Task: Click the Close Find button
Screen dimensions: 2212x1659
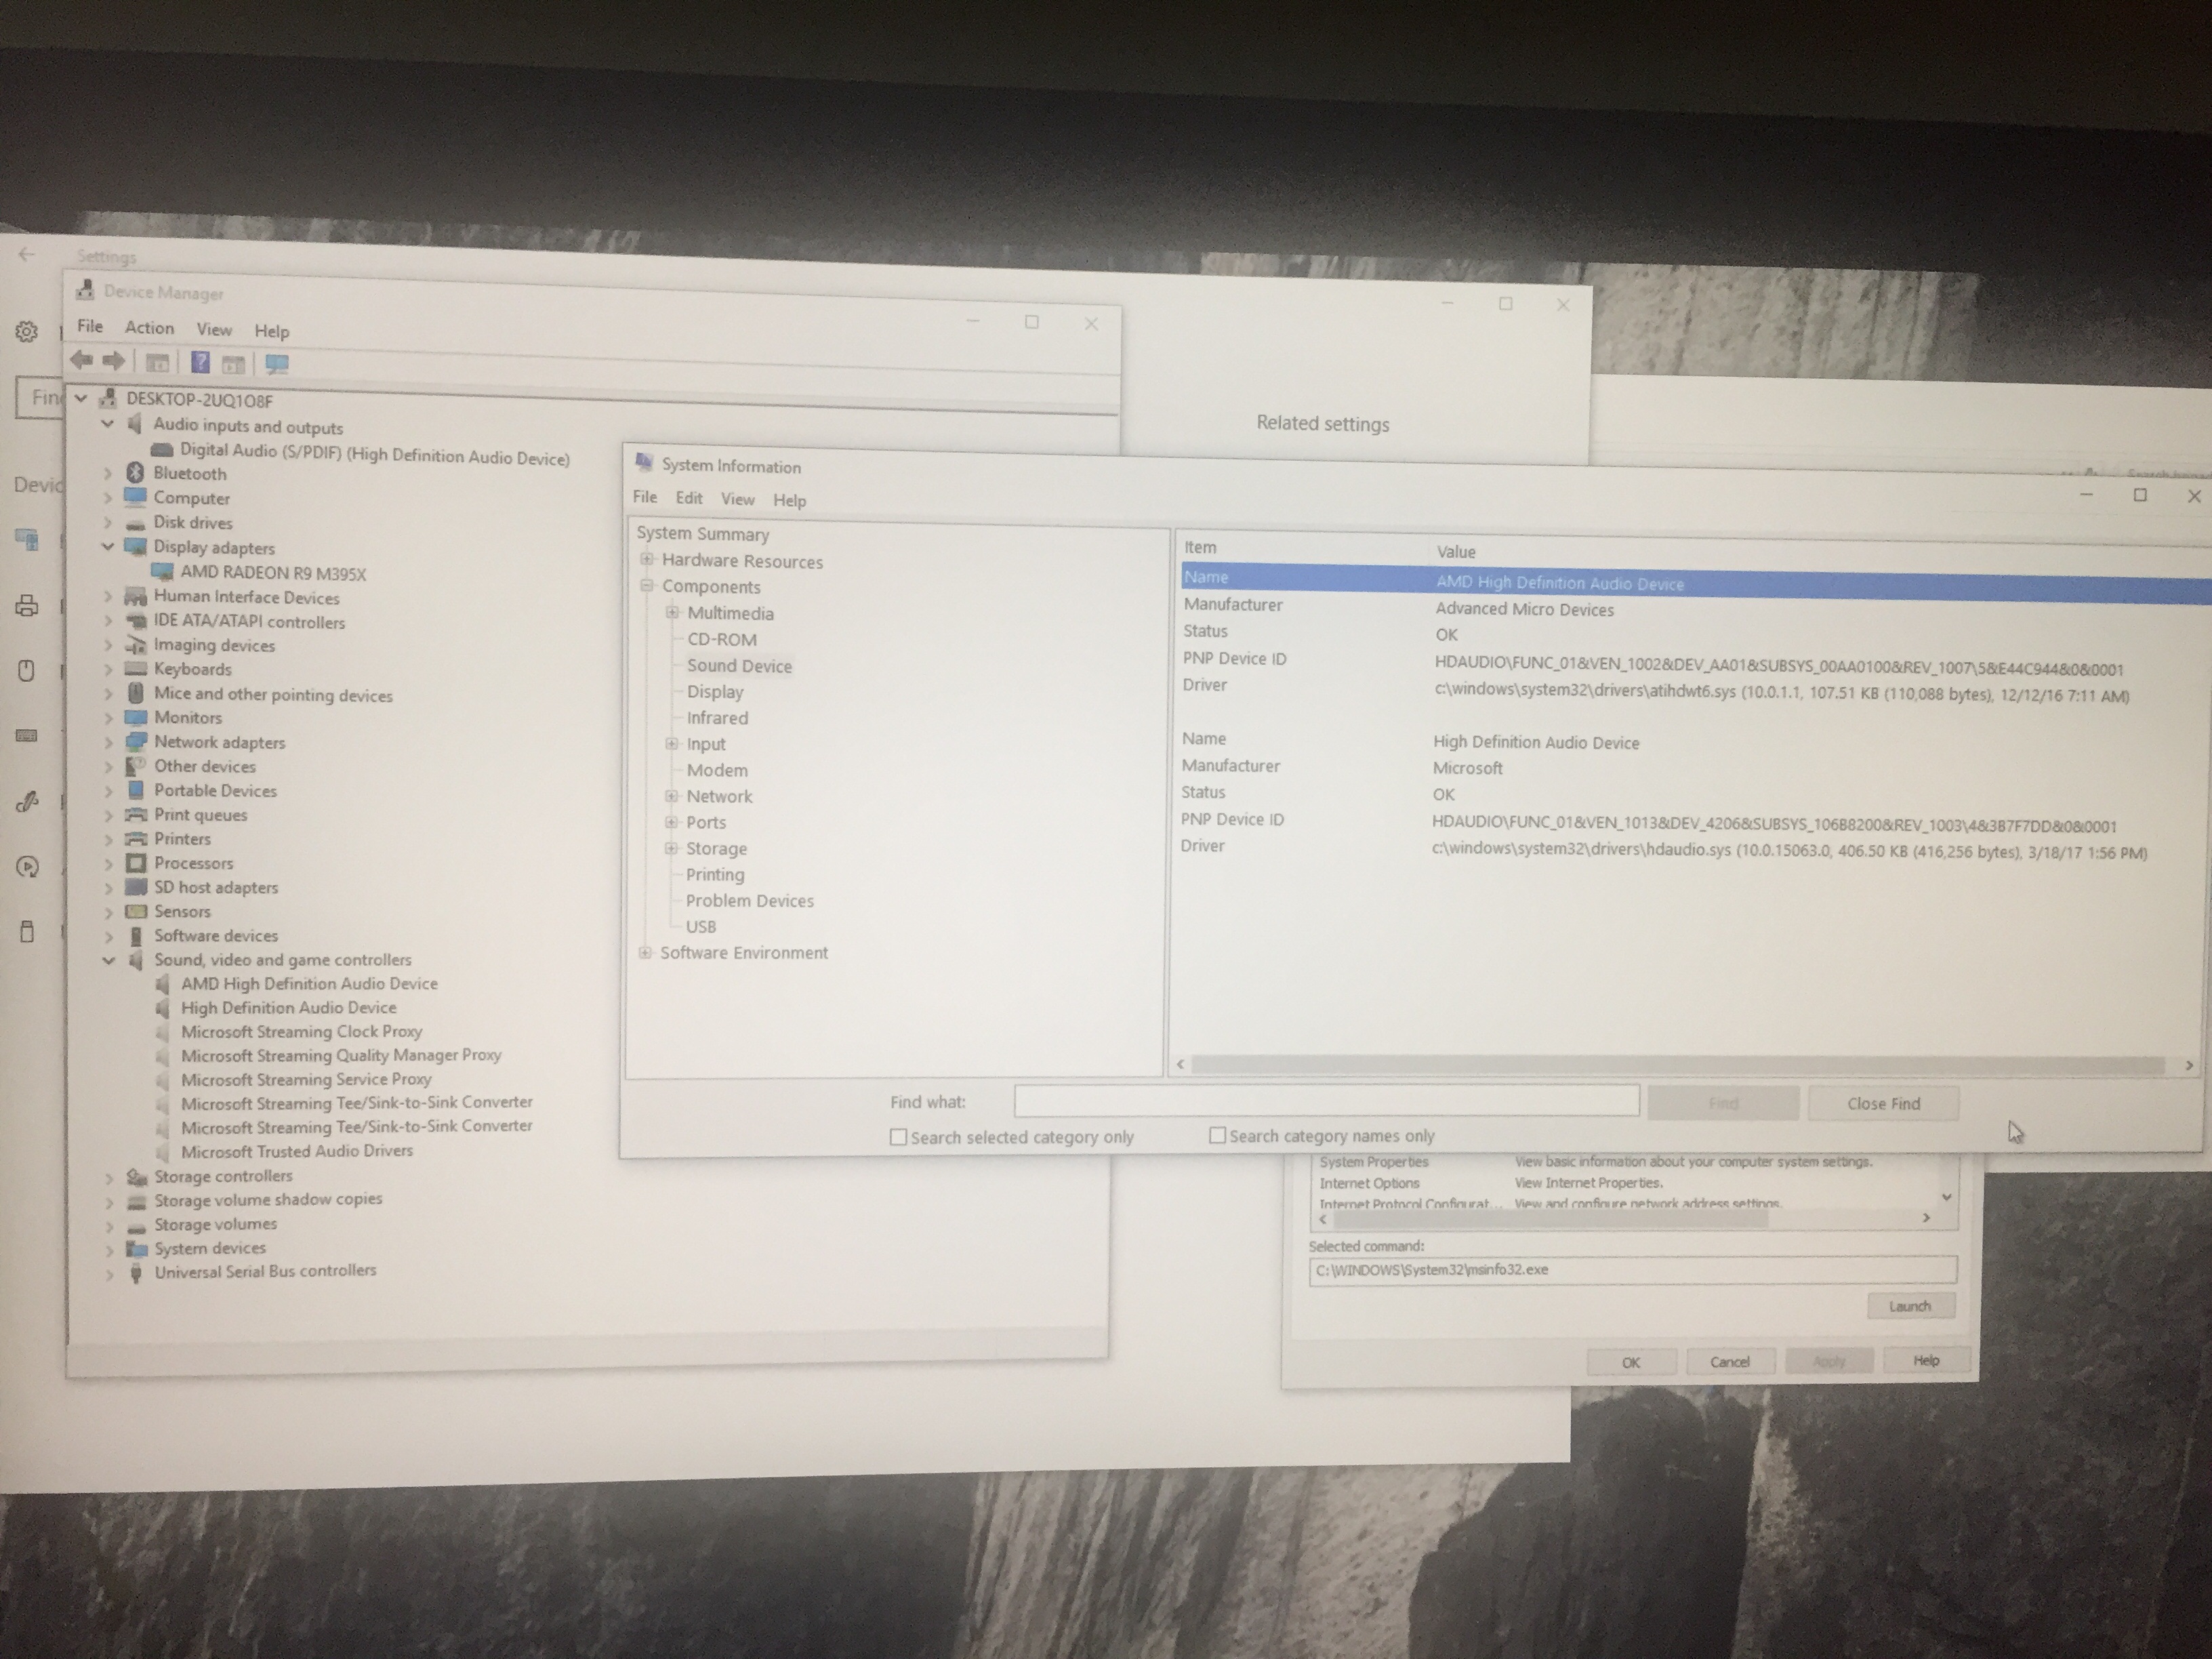Action: click(1883, 1104)
